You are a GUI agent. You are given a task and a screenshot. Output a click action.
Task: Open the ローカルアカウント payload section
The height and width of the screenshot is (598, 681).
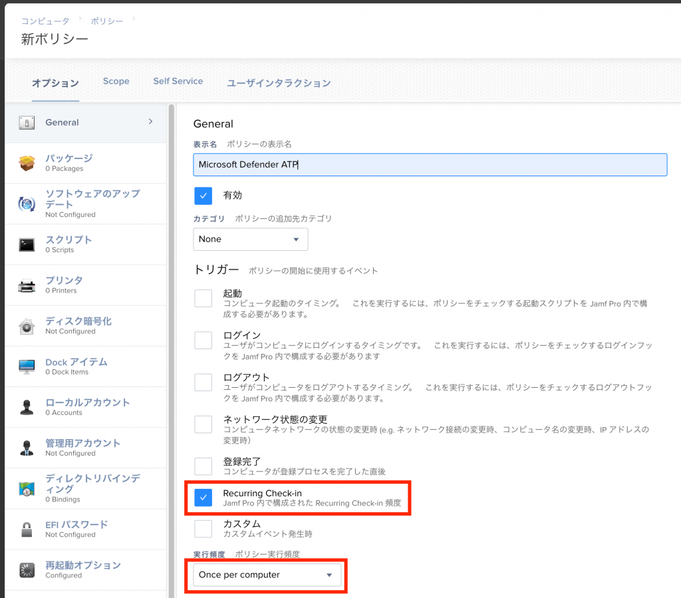(86, 407)
